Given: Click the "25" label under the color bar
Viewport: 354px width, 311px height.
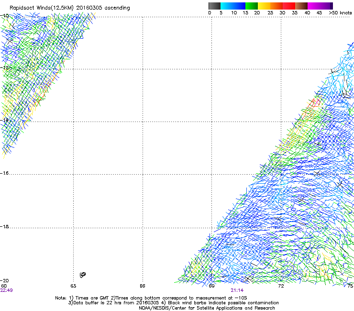Looking at the screenshot, I should point(270,13).
